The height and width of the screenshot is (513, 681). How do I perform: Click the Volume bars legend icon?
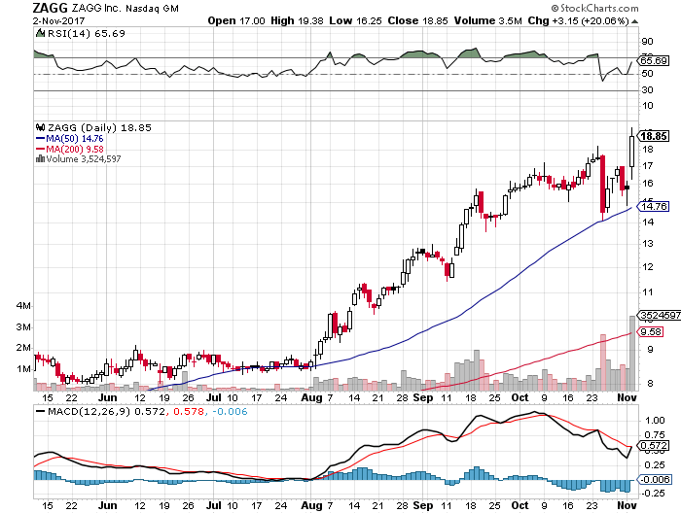coord(40,159)
